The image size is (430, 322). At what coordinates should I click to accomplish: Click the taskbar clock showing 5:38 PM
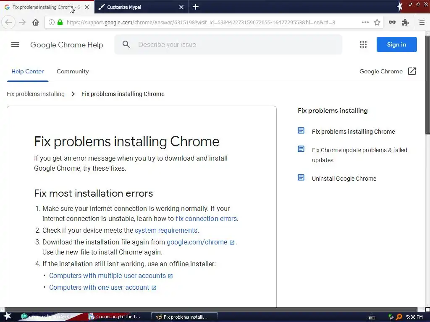coord(414,317)
